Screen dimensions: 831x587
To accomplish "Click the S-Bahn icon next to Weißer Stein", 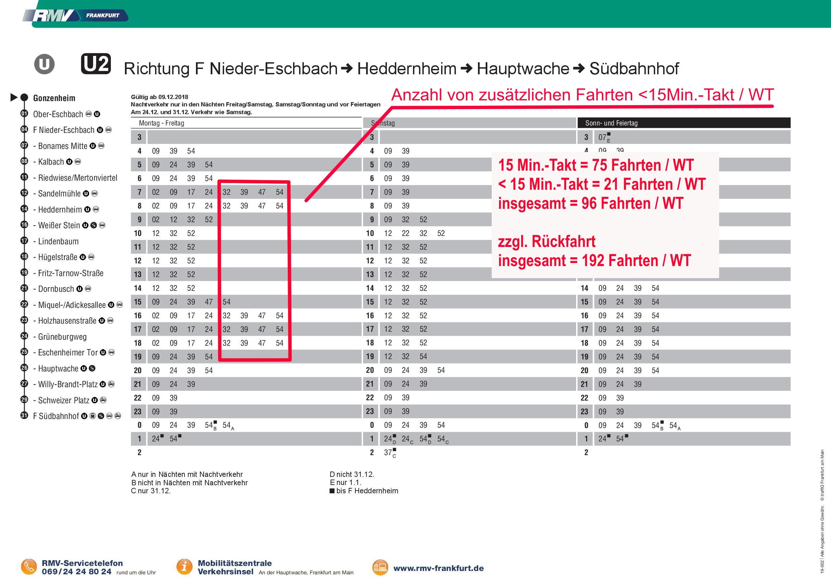I will click(93, 225).
